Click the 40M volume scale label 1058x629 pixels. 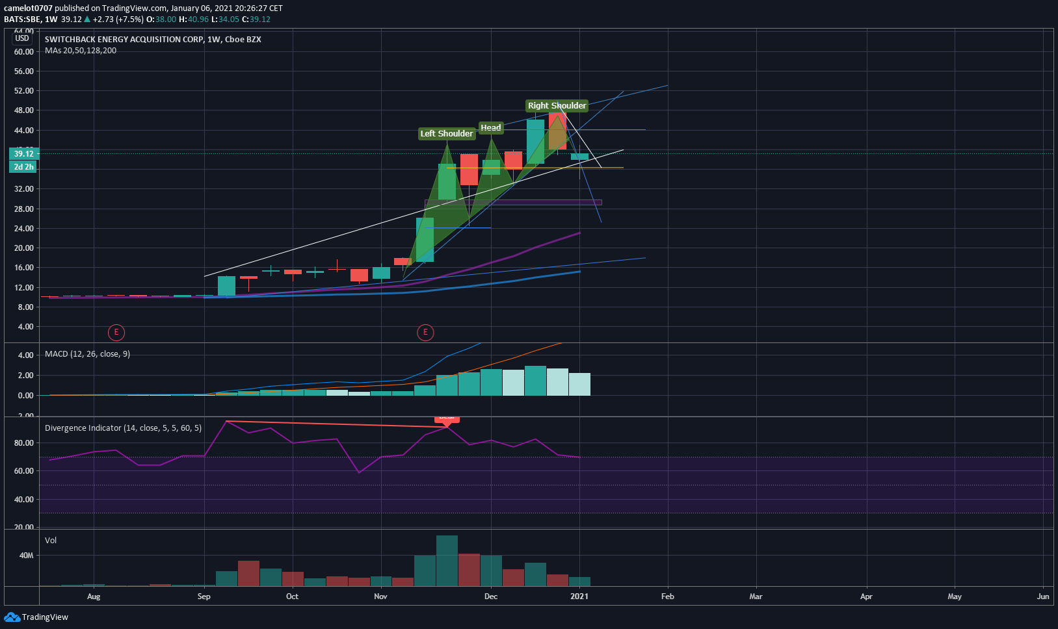(x=26, y=556)
